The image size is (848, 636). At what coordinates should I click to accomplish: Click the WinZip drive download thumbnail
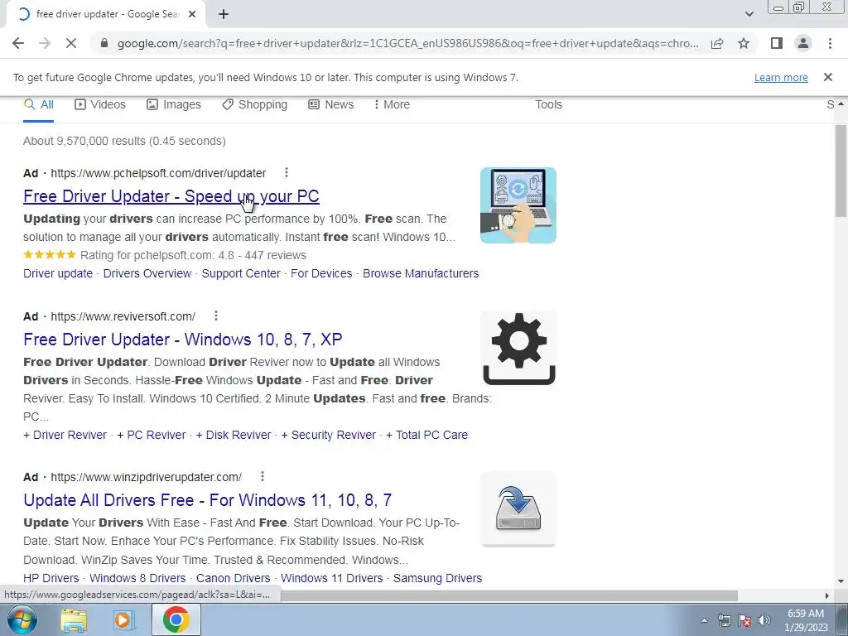(518, 509)
